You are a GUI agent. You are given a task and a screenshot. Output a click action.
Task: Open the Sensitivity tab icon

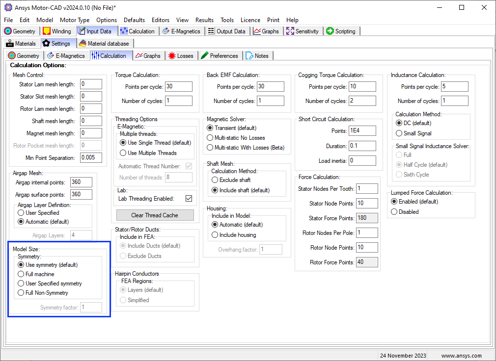click(290, 31)
